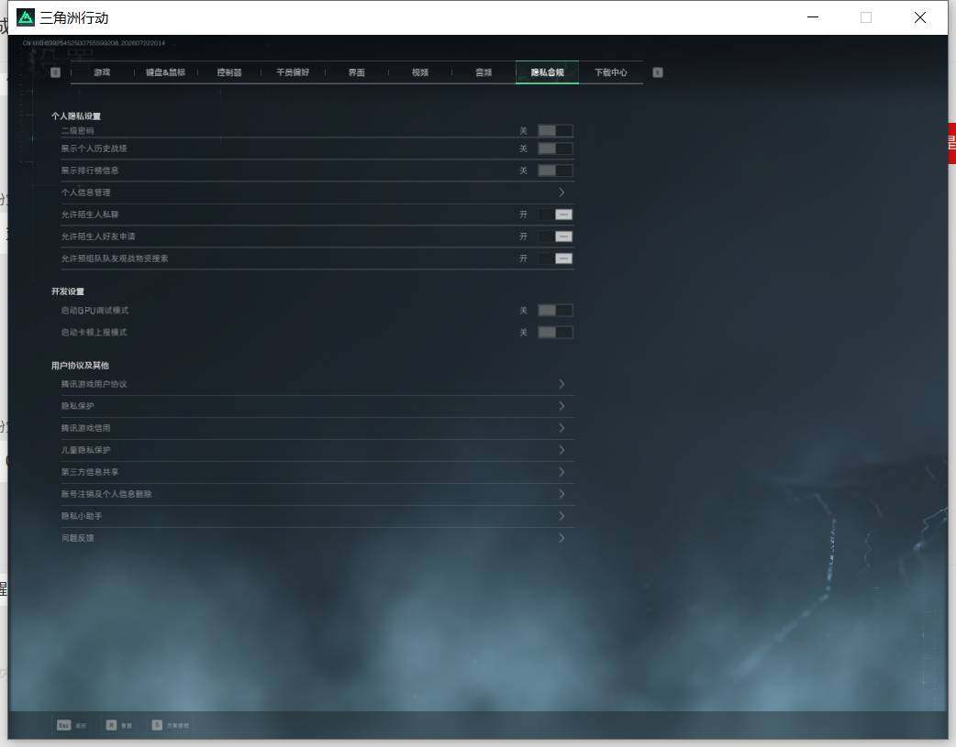956x747 pixels.
Task: Click the 二级密码 label
Action: pos(77,130)
